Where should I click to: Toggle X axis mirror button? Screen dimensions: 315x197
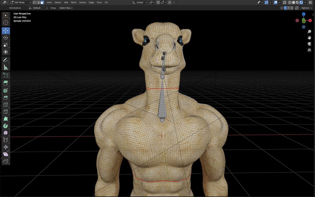[285, 8]
